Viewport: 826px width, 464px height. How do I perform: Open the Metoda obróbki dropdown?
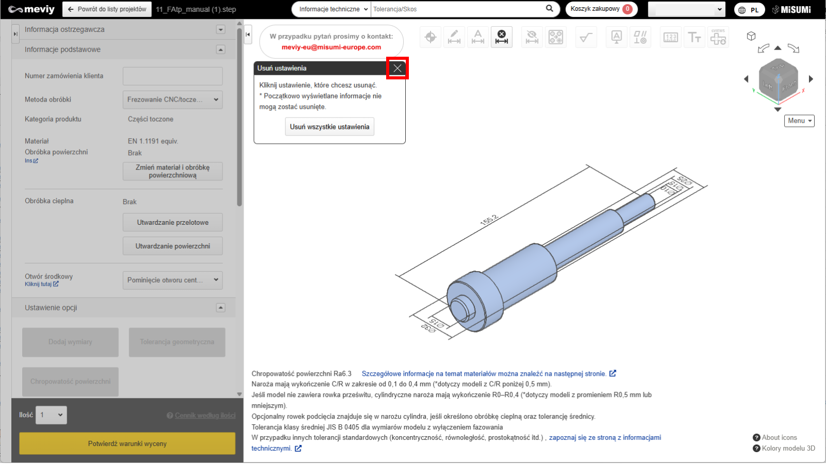point(172,100)
